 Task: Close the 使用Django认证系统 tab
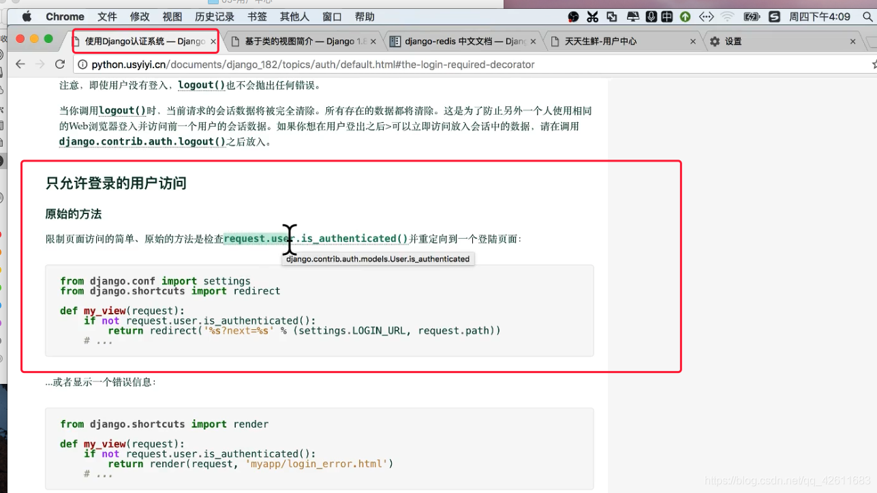(213, 42)
